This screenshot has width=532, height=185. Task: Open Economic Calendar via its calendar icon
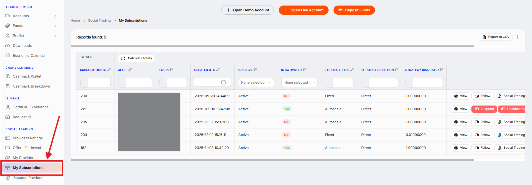(x=8, y=55)
